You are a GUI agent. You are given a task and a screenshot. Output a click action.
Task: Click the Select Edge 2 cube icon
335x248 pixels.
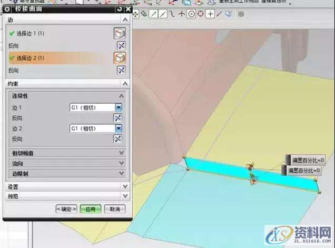120,57
